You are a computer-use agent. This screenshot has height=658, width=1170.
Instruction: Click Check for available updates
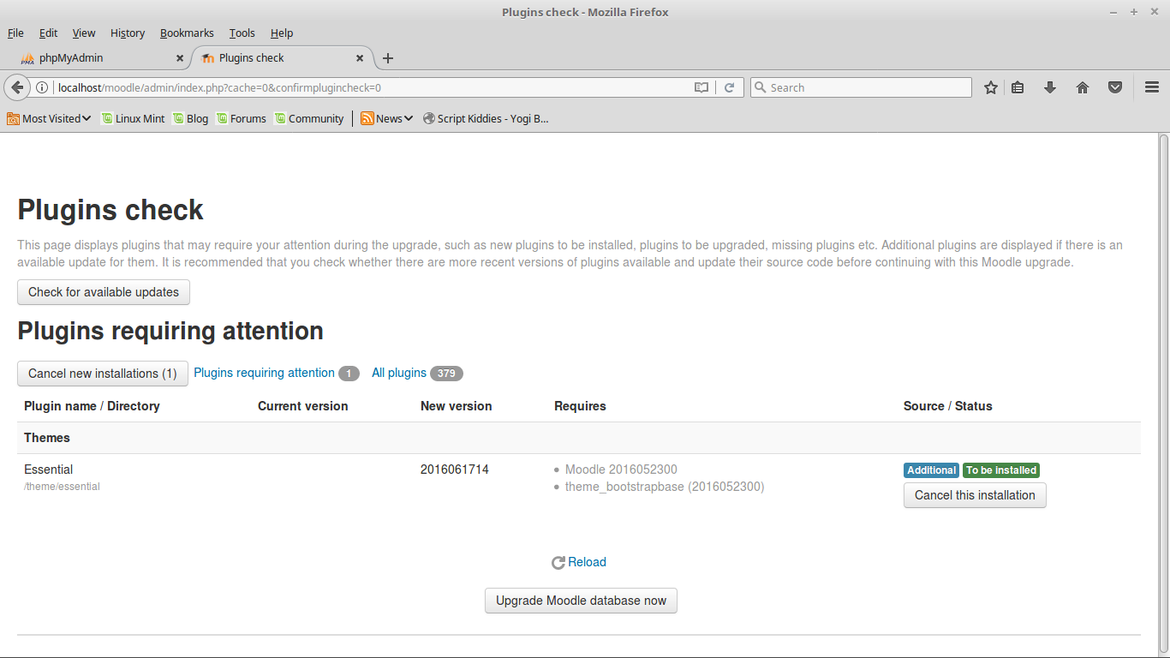(x=103, y=292)
